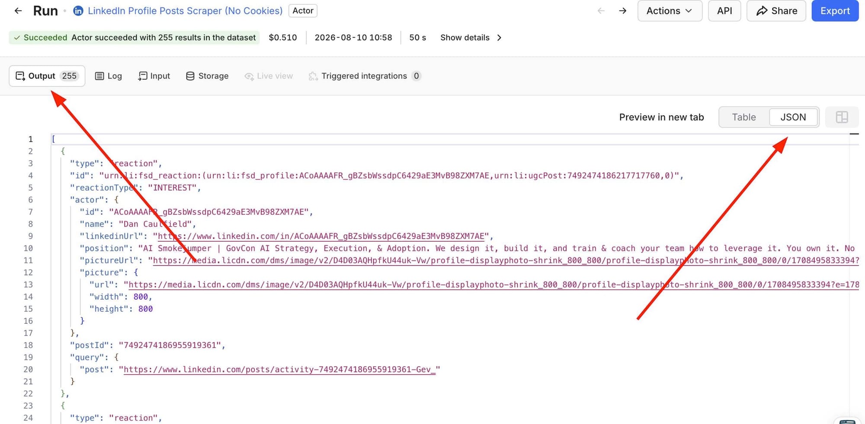Switch to the Input tab
This screenshot has width=865, height=424.
point(154,76)
